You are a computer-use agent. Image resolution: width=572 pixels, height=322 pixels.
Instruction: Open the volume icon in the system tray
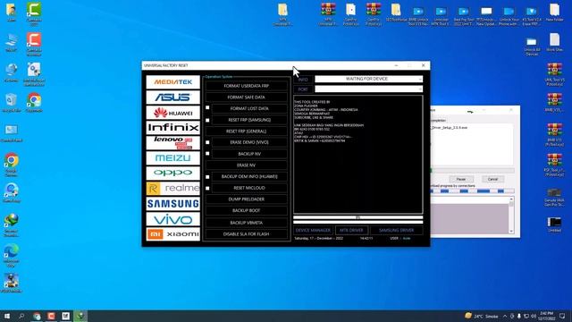pyautogui.click(x=534, y=316)
